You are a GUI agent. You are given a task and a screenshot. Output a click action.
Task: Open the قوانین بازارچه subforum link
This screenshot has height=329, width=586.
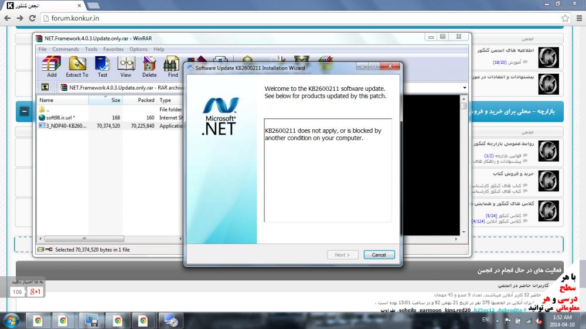pyautogui.click(x=508, y=155)
